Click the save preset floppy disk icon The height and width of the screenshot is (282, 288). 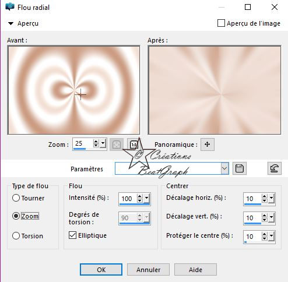click(x=240, y=168)
